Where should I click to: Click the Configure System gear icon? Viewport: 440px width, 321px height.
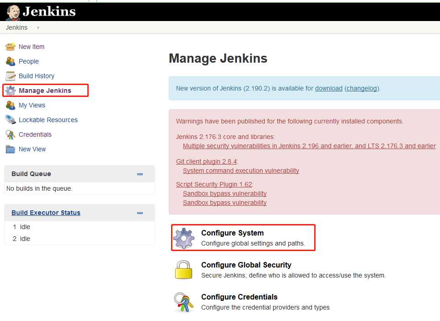(184, 238)
